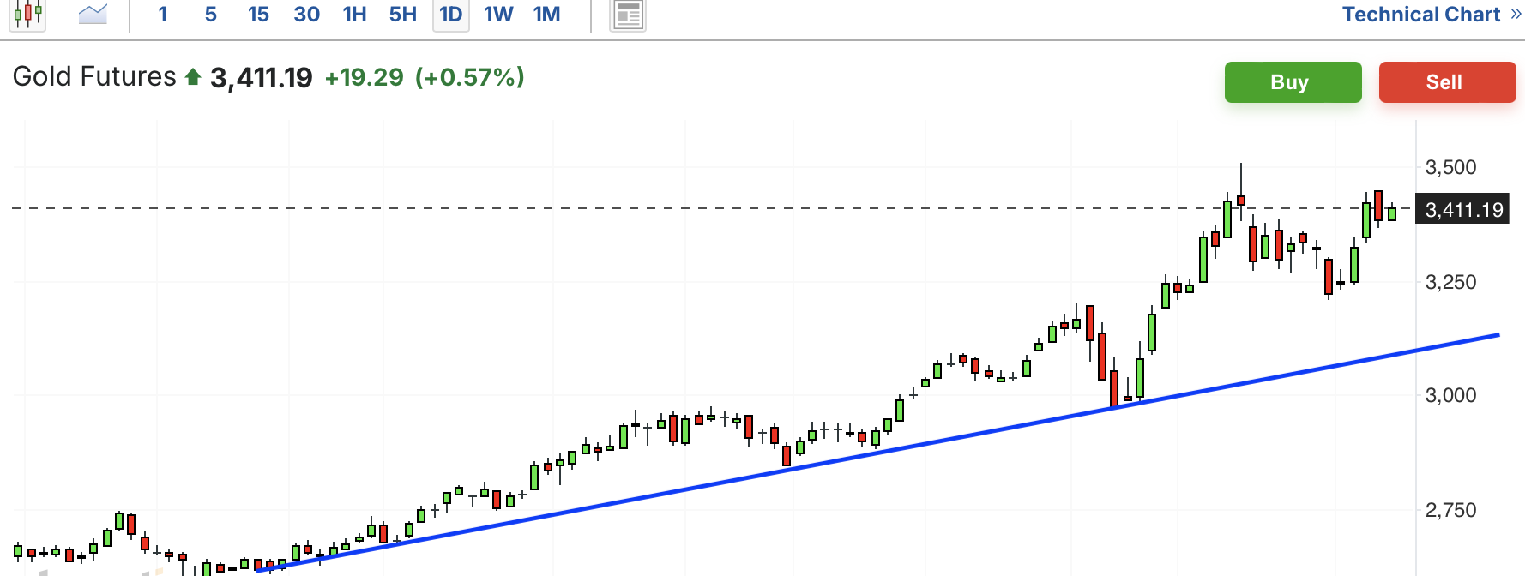Screen dimensions: 1525x576
Task: Select the blue trendline on the chart
Action: pos(877,453)
